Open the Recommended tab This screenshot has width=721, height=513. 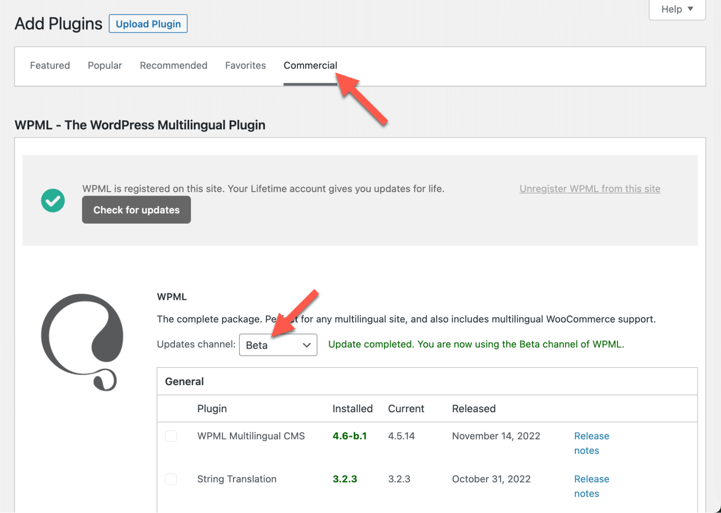(173, 66)
